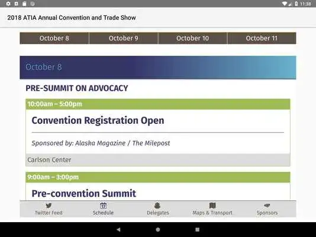This screenshot has width=316, height=237.
Task: Tap the Schedule calendar icon
Action: (x=103, y=206)
